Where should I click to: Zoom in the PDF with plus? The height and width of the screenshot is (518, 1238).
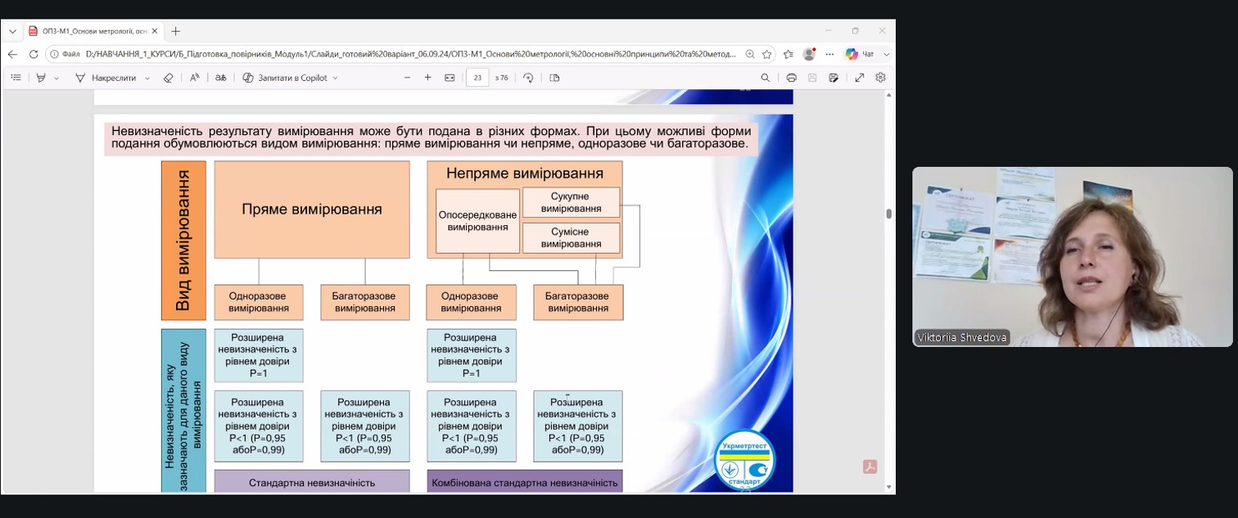pyautogui.click(x=427, y=78)
